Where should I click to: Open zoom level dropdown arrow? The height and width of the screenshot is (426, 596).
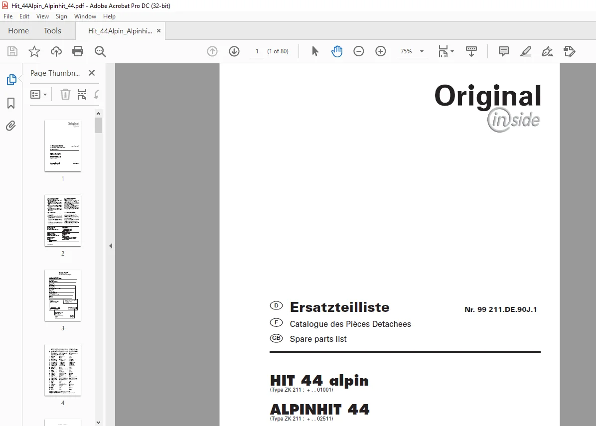[422, 51]
